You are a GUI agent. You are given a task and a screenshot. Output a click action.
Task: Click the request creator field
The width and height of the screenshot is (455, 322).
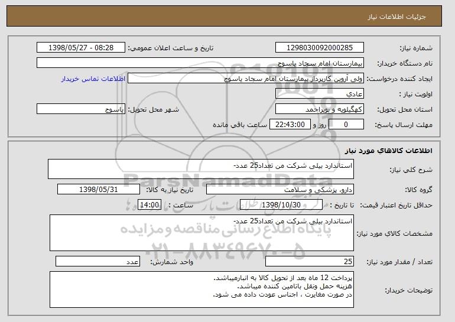246,79
